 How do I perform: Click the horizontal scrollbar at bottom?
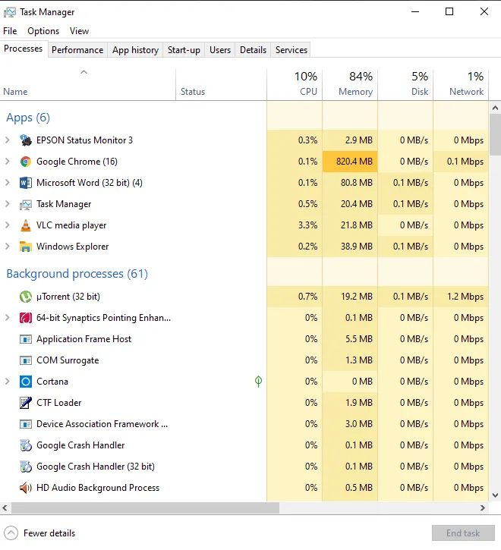pos(228,508)
